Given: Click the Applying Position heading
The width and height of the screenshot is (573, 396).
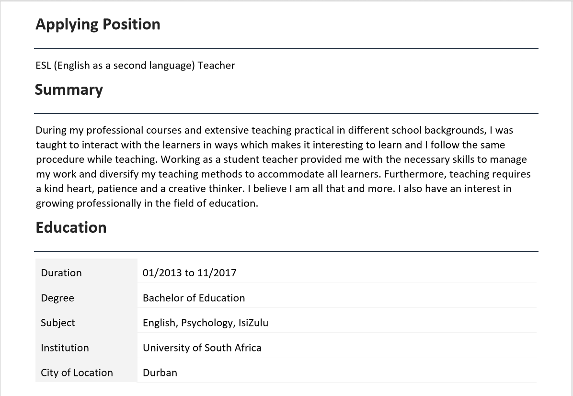Looking at the screenshot, I should tap(98, 24).
